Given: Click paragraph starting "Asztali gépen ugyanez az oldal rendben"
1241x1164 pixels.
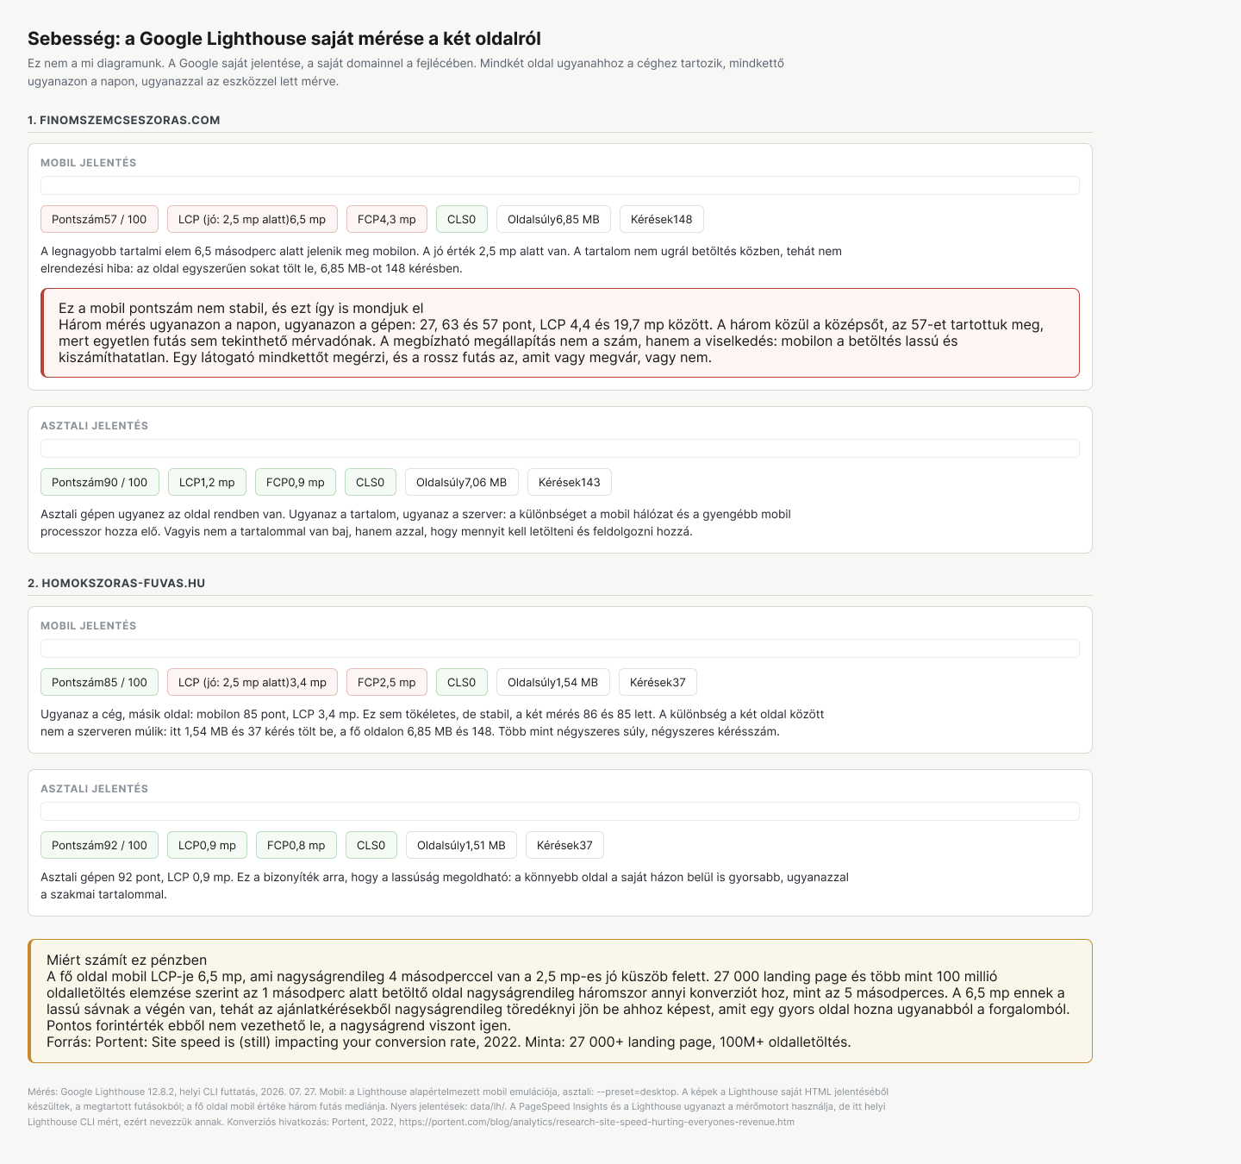Looking at the screenshot, I should click(x=415, y=523).
